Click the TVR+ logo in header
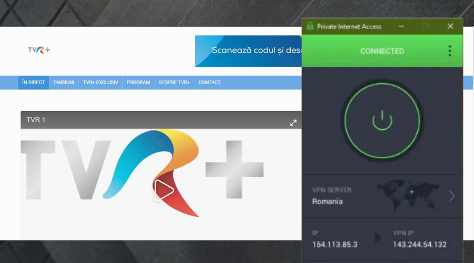 coord(39,50)
